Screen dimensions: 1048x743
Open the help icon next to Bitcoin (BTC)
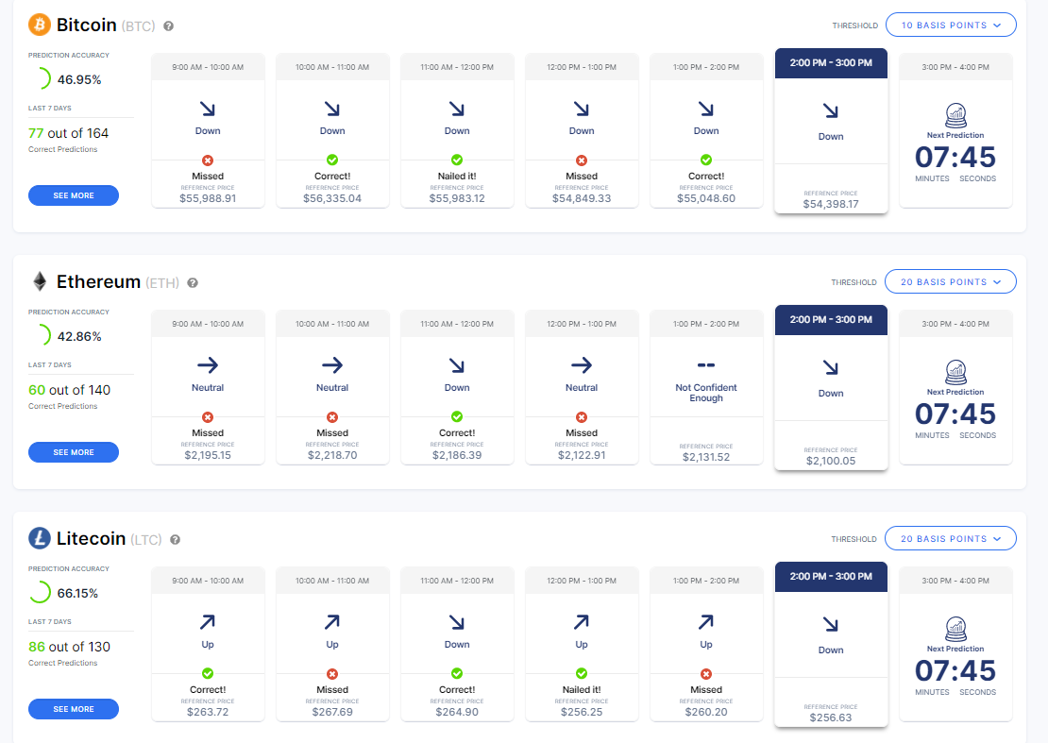click(168, 26)
